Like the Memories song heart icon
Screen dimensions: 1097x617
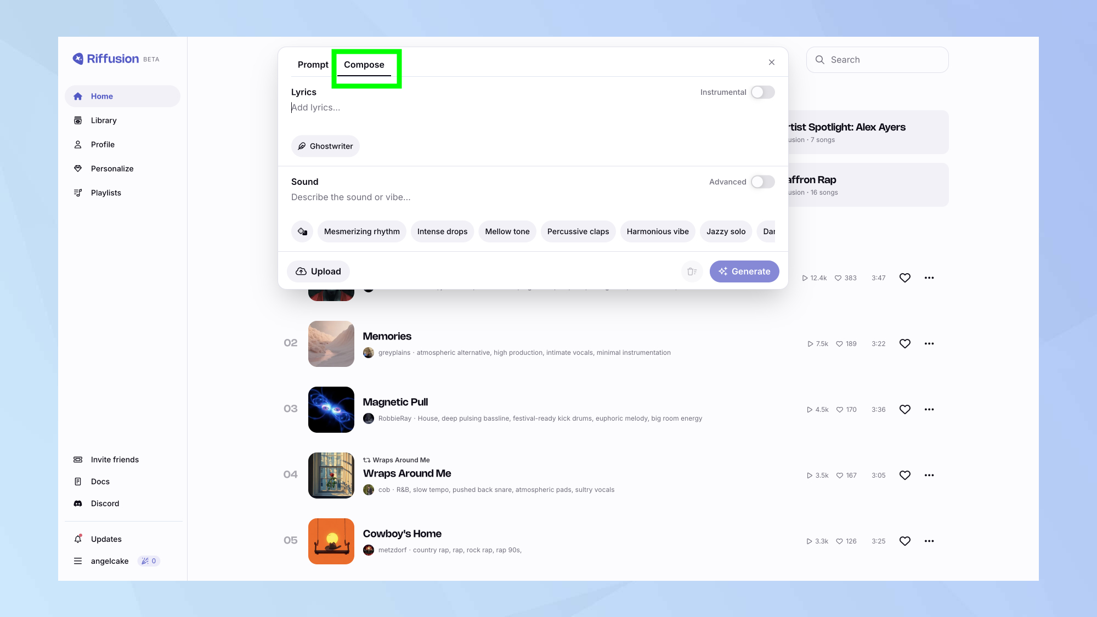(x=905, y=344)
